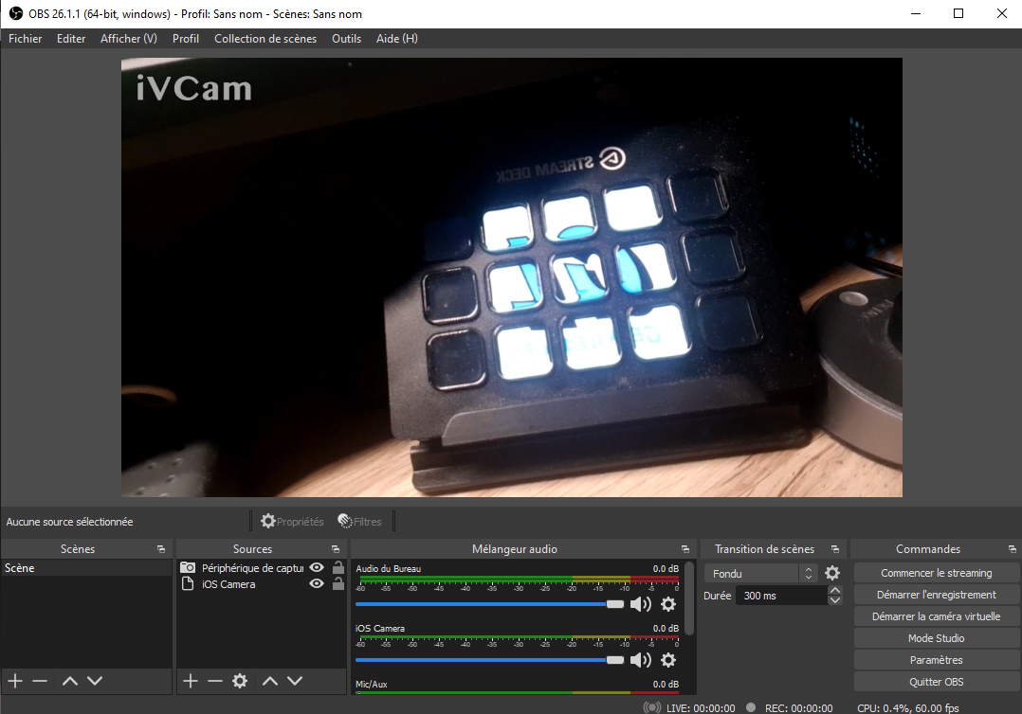Click Commencer le streaming button
This screenshot has height=714, width=1022.
[x=936, y=573]
